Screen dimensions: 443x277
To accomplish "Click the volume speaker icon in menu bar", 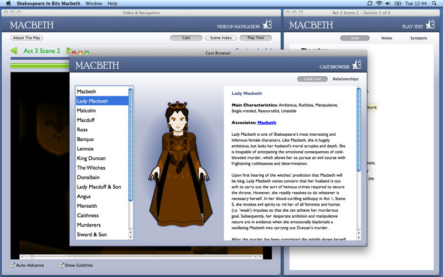I will pyautogui.click(x=388, y=3).
